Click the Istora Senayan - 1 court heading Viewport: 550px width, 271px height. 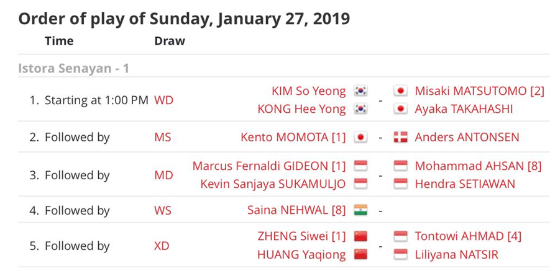pos(73,68)
